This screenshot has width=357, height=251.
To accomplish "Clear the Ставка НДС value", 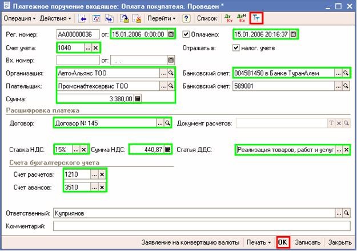I will click(84, 149).
